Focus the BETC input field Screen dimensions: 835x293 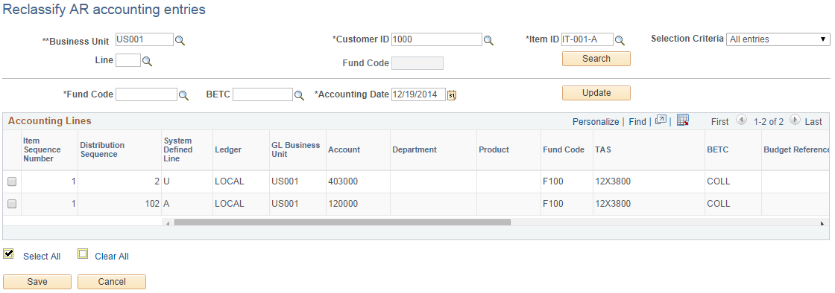click(262, 94)
